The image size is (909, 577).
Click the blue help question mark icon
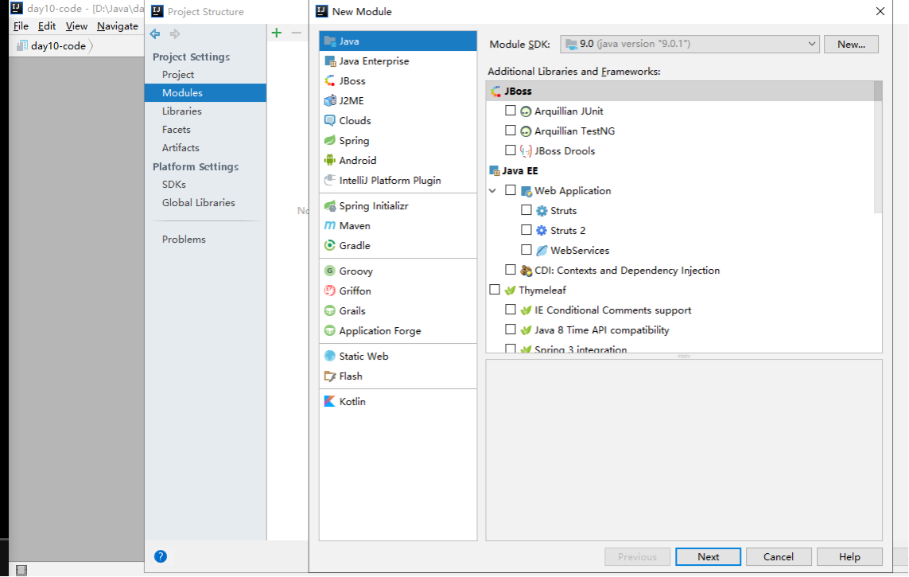(x=161, y=556)
